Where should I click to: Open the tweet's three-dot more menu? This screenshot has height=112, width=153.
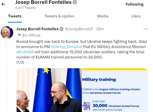pos(146,29)
